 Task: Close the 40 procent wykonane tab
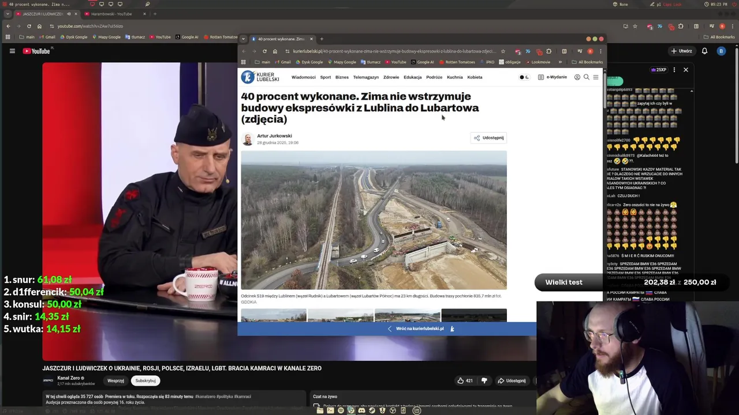(x=311, y=39)
